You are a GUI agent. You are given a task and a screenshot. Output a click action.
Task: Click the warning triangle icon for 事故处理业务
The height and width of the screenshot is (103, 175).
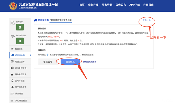[x=12, y=74]
